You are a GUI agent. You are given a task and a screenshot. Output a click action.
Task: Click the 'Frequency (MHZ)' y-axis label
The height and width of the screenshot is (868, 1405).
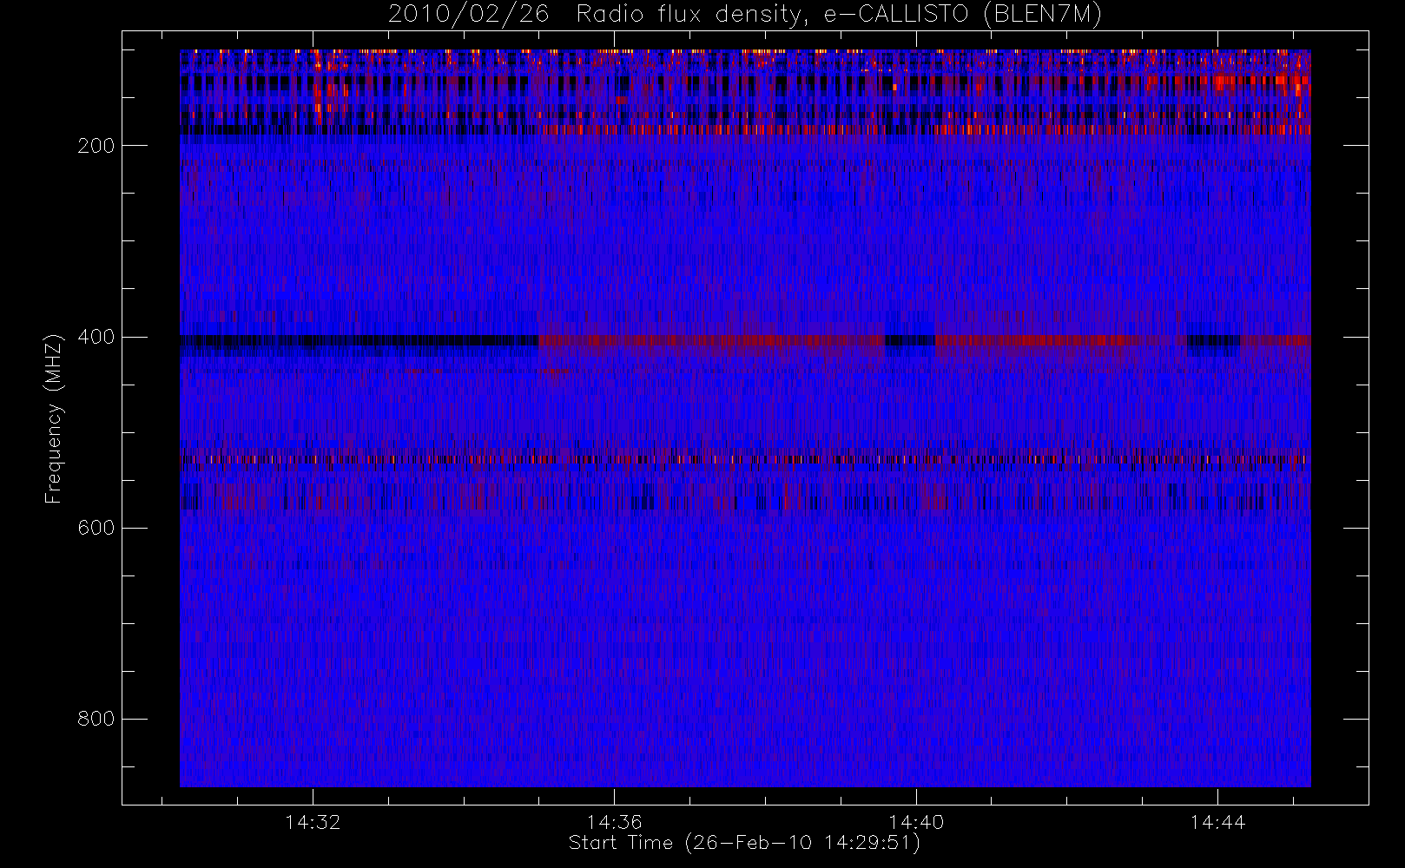[54, 418]
